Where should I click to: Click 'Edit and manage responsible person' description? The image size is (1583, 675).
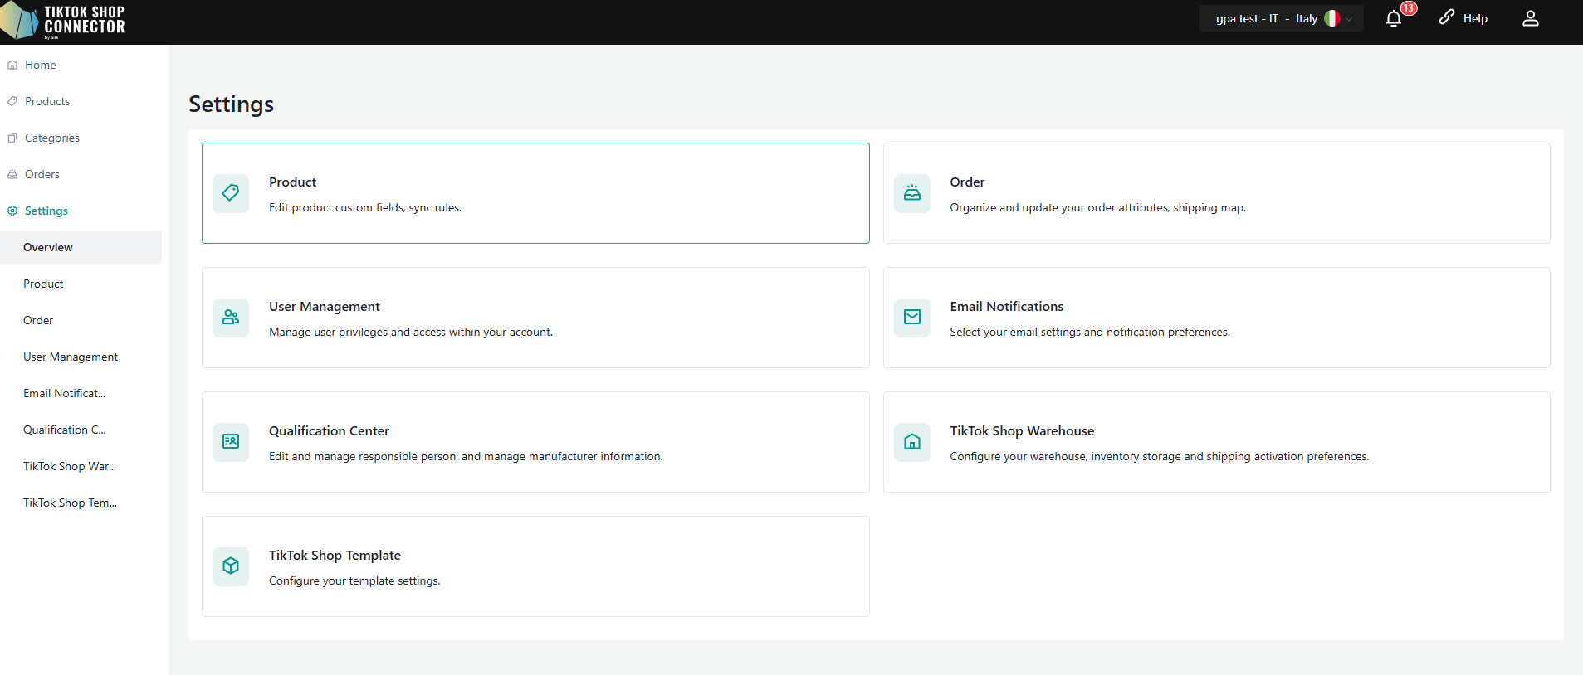[x=466, y=456]
